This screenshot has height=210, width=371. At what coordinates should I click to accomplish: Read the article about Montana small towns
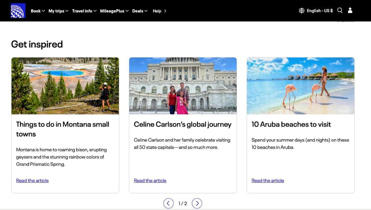(x=32, y=180)
